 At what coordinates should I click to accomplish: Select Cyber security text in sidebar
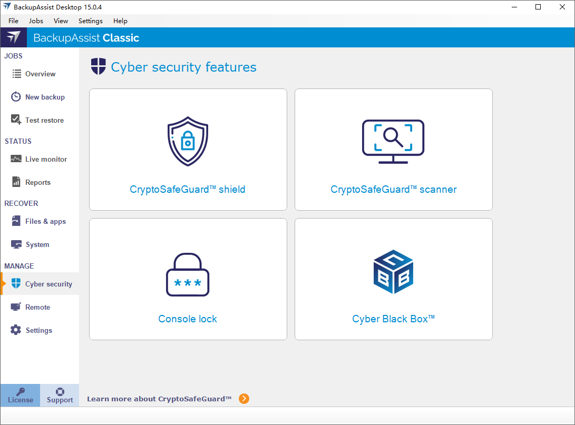coord(49,284)
